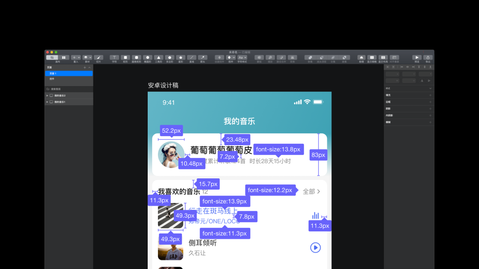Expand the 我的音乐1 artboard layer

coord(47,102)
